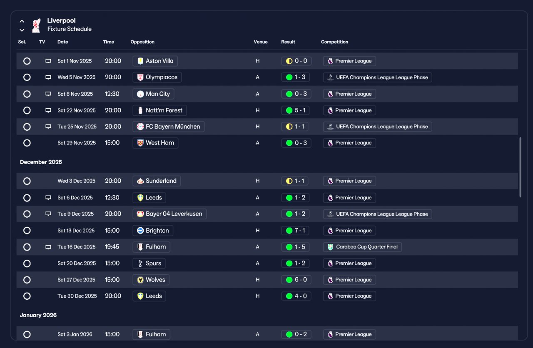The height and width of the screenshot is (348, 533).
Task: Open the 1 - 5 result against Fulham
Action: tap(296, 247)
